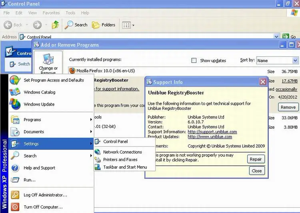Open Control Panel from Settings submenu
Viewport: 300px width, 213px height.
[124, 142]
